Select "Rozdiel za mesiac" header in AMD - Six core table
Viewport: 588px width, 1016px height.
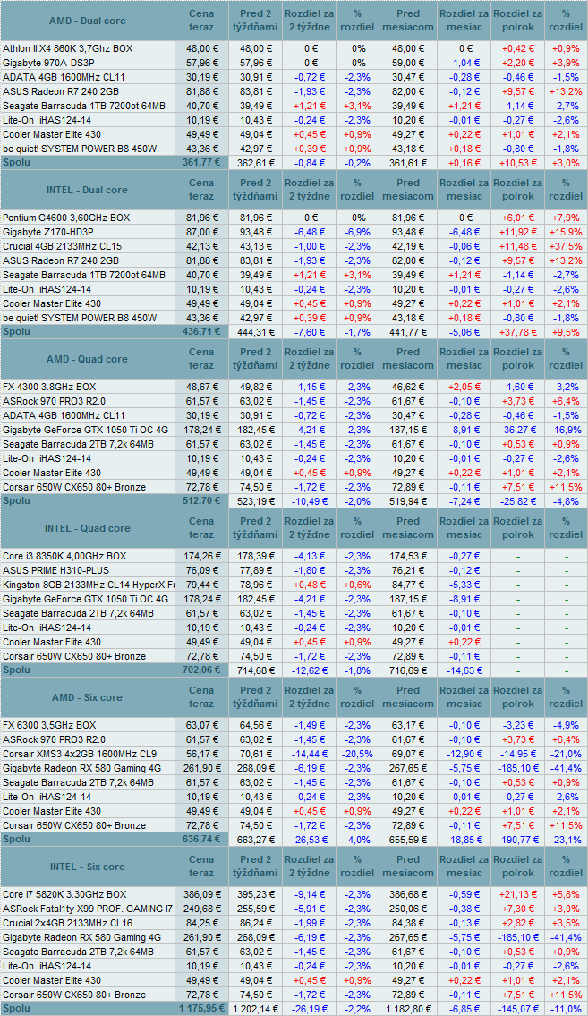pyautogui.click(x=464, y=697)
